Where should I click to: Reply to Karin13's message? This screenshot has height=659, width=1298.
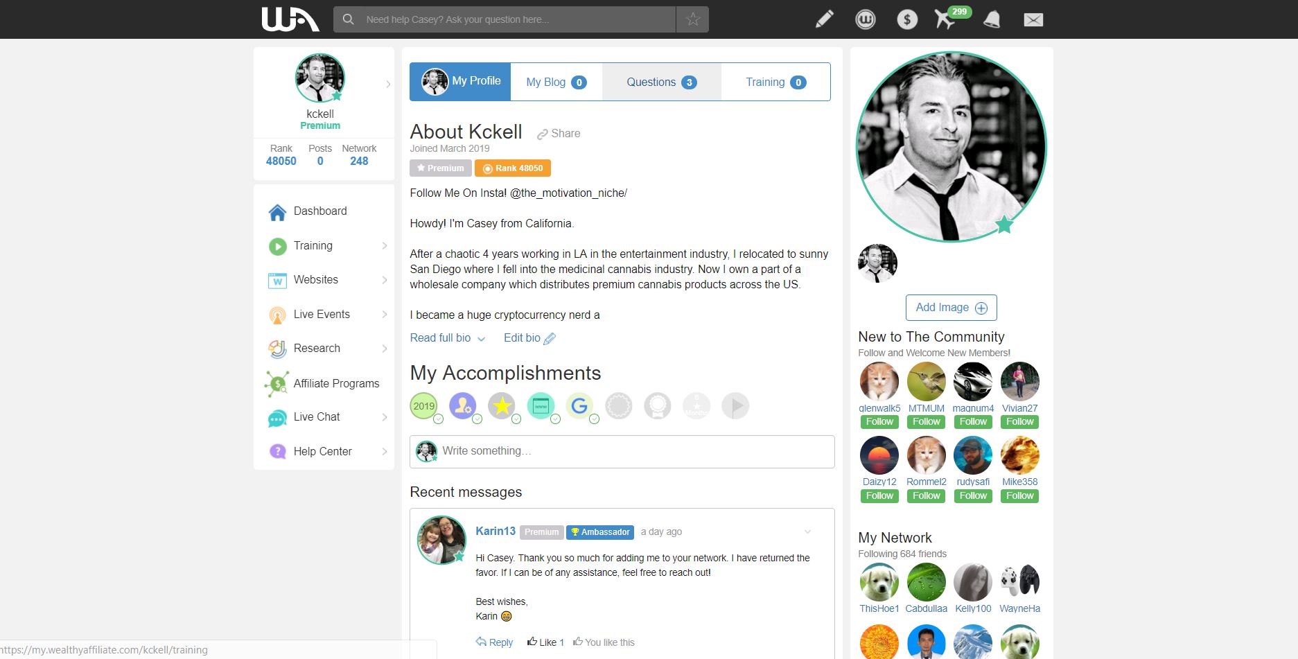tap(495, 642)
